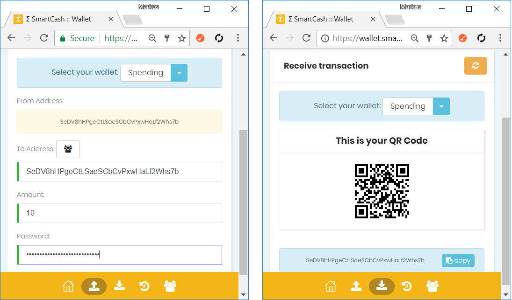Expand wallet dropdown arrow in right window
Viewport: 512px width, 300px height.
pos(441,106)
